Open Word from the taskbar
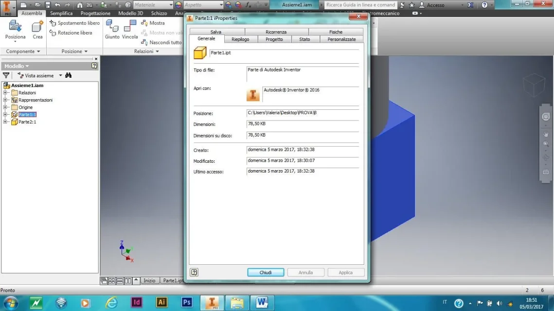 click(262, 303)
